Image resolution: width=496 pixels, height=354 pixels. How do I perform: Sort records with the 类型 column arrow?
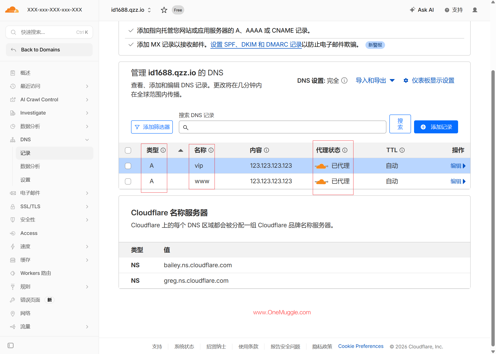point(181,150)
